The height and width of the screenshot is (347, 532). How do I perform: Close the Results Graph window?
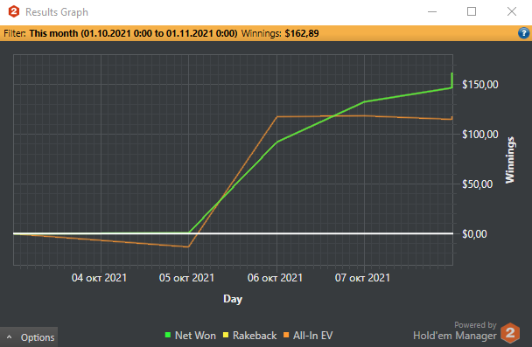pos(512,12)
